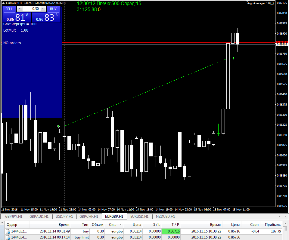Click the buy limit type cell
Screen dimensions: 289x240
(82, 237)
